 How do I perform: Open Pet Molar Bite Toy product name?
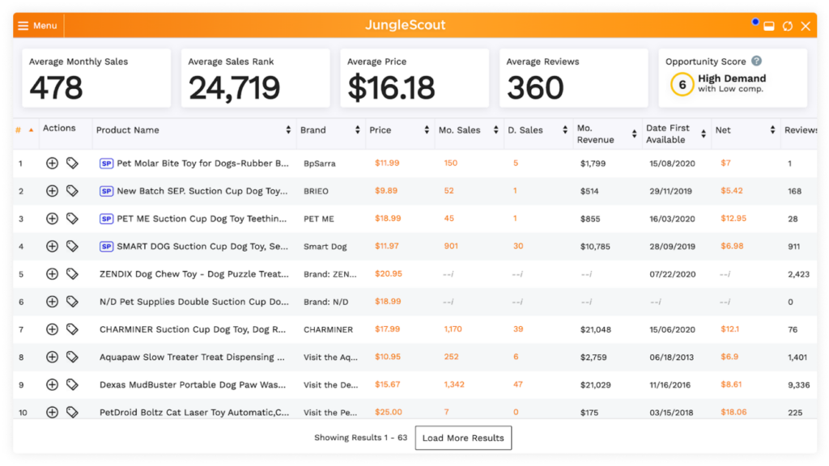(202, 163)
